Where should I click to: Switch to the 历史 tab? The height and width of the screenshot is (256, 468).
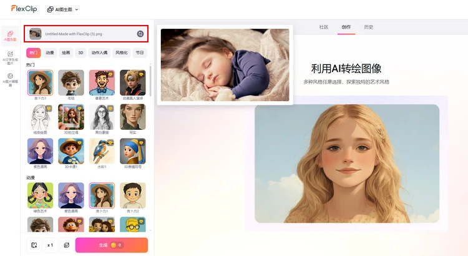[368, 27]
